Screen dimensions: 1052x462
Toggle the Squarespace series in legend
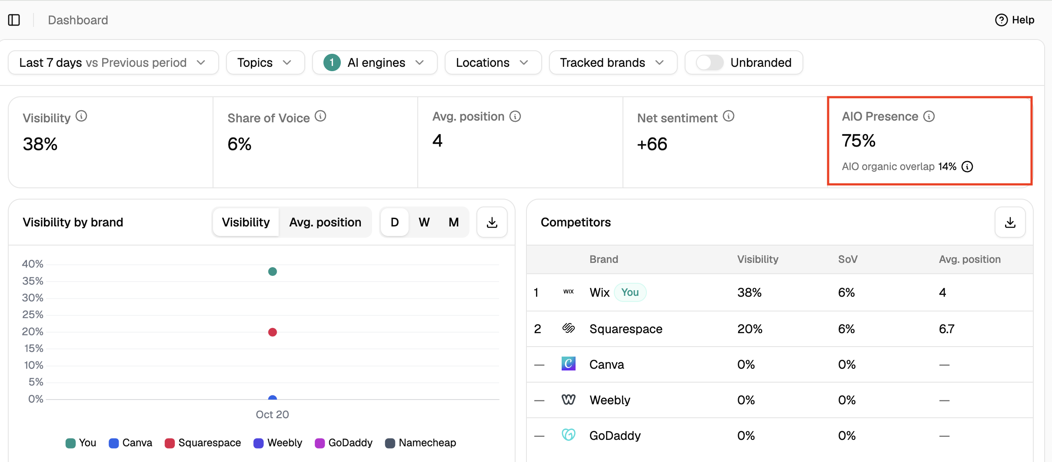(203, 443)
